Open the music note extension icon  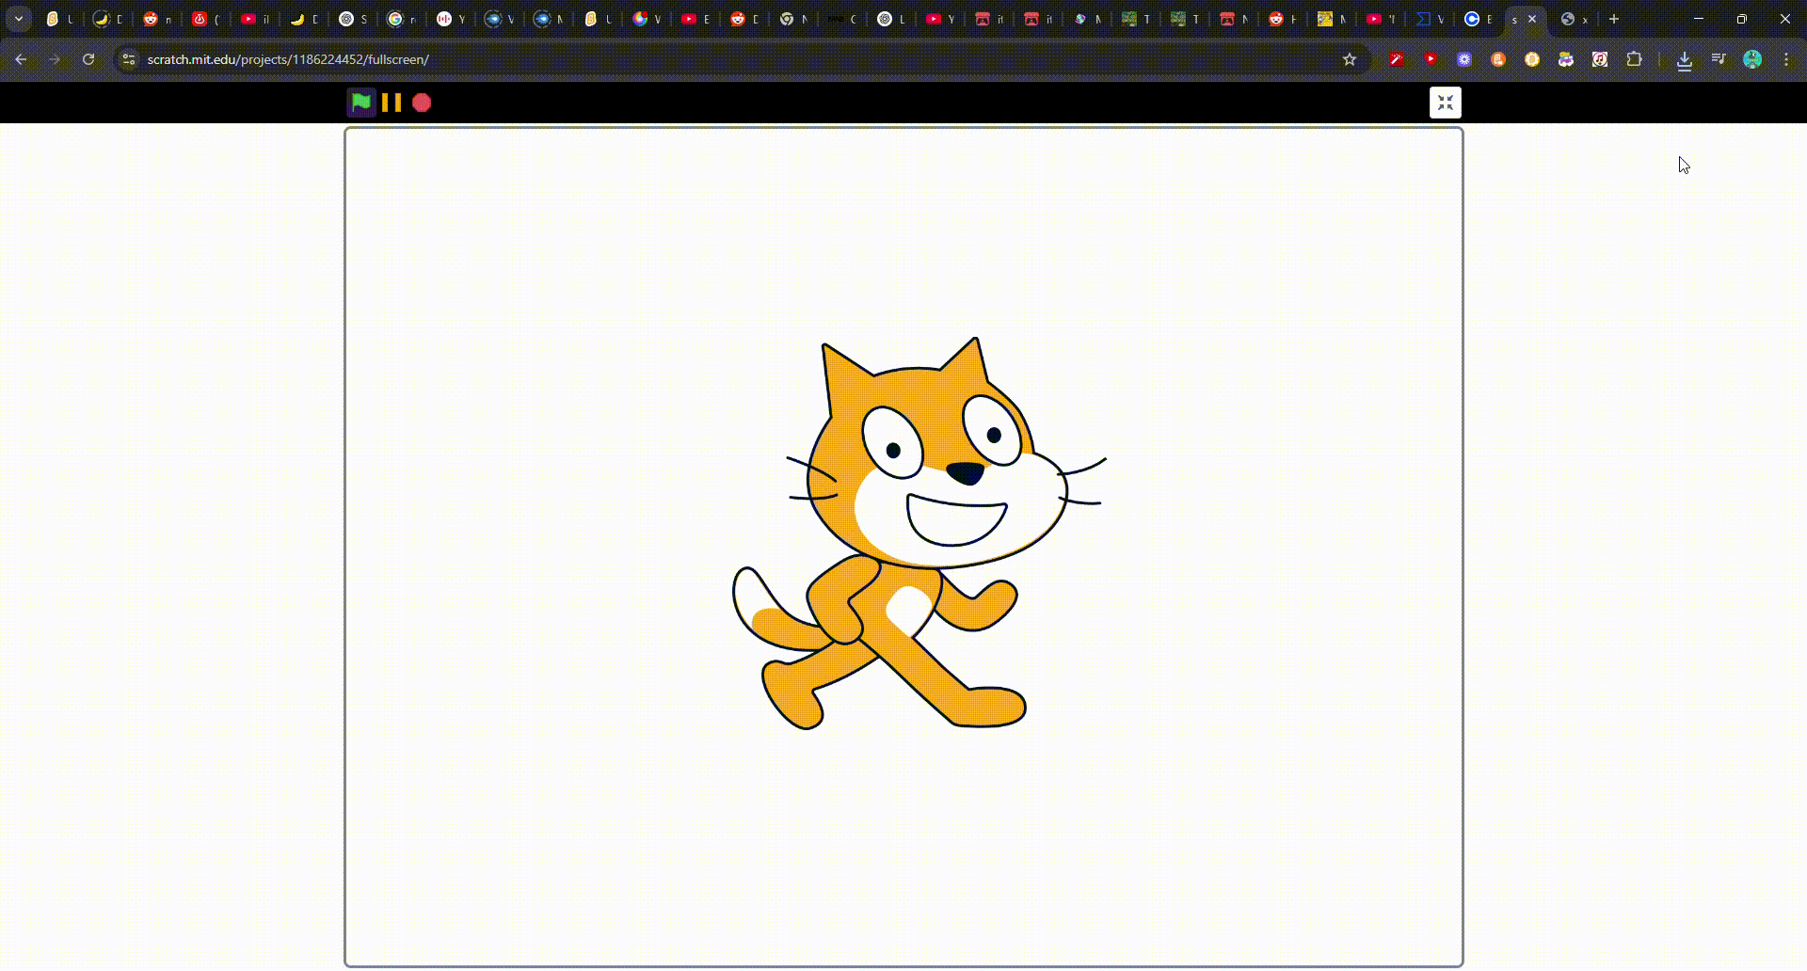click(1600, 59)
